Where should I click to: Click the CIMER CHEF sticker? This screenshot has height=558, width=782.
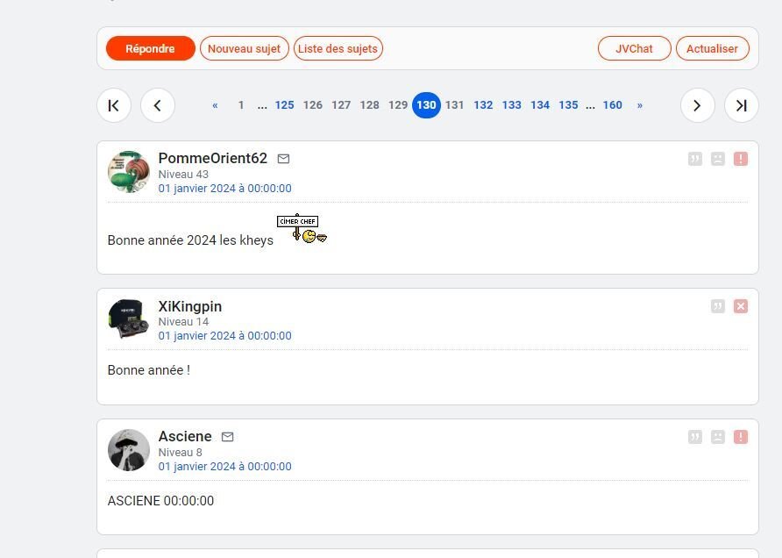pos(302,229)
